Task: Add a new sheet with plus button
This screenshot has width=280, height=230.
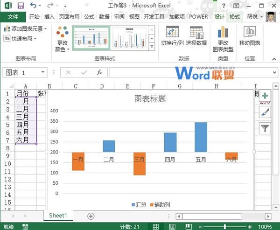Action: click(x=91, y=216)
